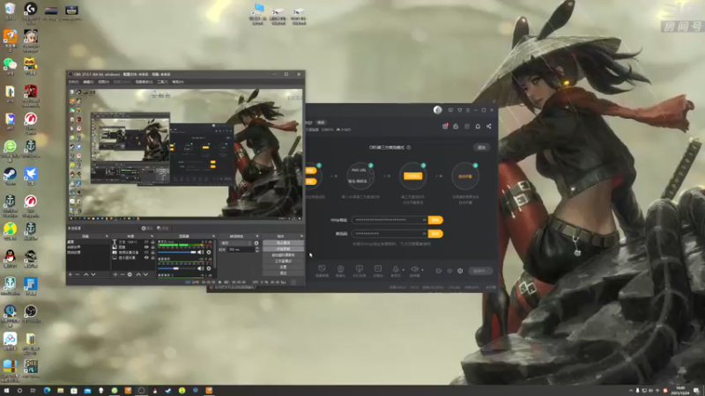Image resolution: width=705 pixels, height=396 pixels.
Task: Copy the rtmp address with yellow button
Action: pyautogui.click(x=435, y=220)
